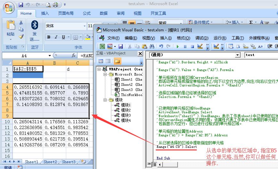The width and height of the screenshot is (278, 169).
Task: Click the Save icon in VBA toolbar
Action: click(x=121, y=46)
